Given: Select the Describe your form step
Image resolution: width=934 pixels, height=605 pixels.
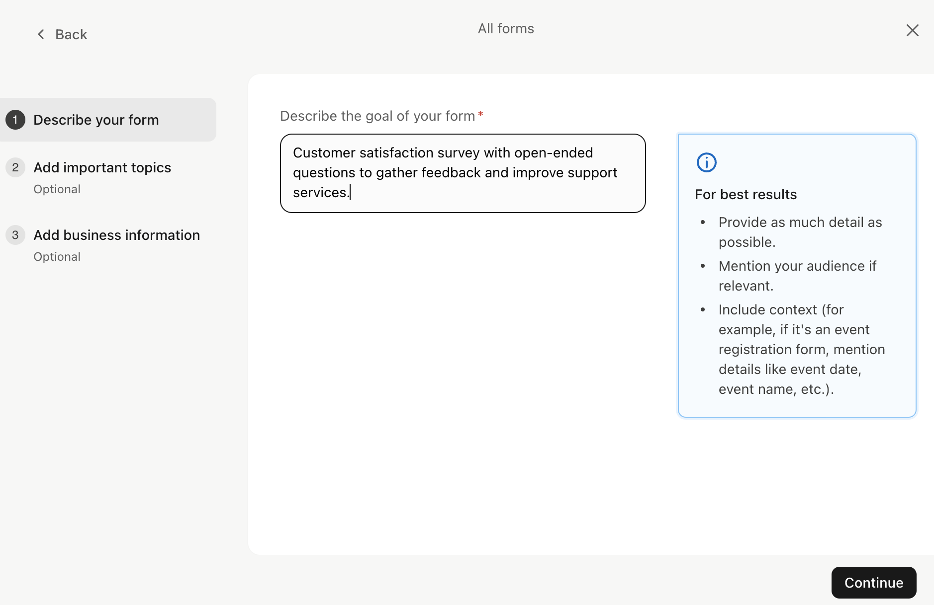Looking at the screenshot, I should [x=96, y=120].
